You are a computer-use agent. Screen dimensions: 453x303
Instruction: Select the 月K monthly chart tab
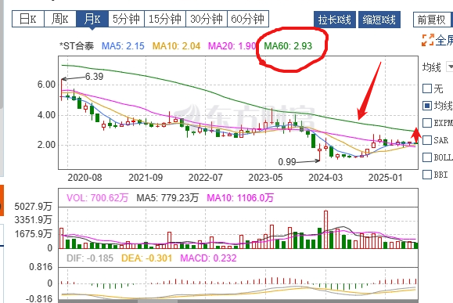92,19
